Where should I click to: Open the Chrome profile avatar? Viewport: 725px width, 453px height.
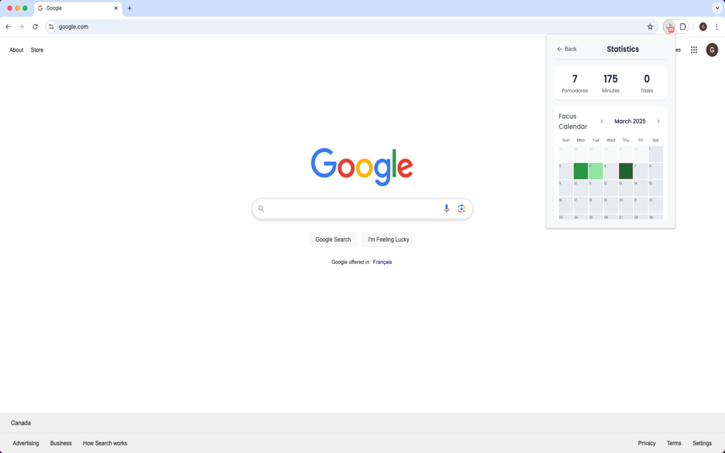702,26
